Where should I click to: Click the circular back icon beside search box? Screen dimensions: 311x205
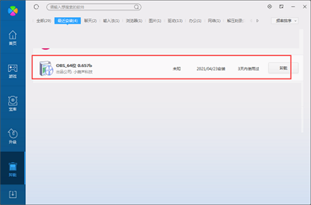(x=36, y=7)
